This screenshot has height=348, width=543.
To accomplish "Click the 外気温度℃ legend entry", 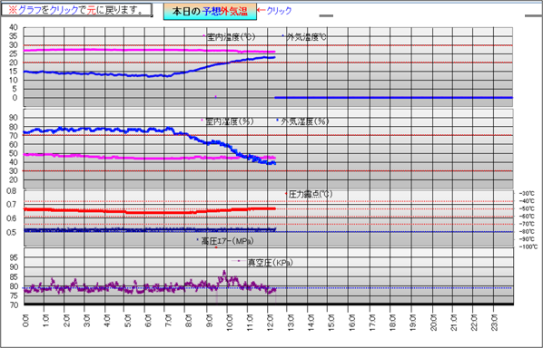I will pyautogui.click(x=304, y=37).
